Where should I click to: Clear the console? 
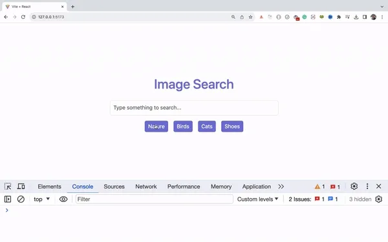21,199
